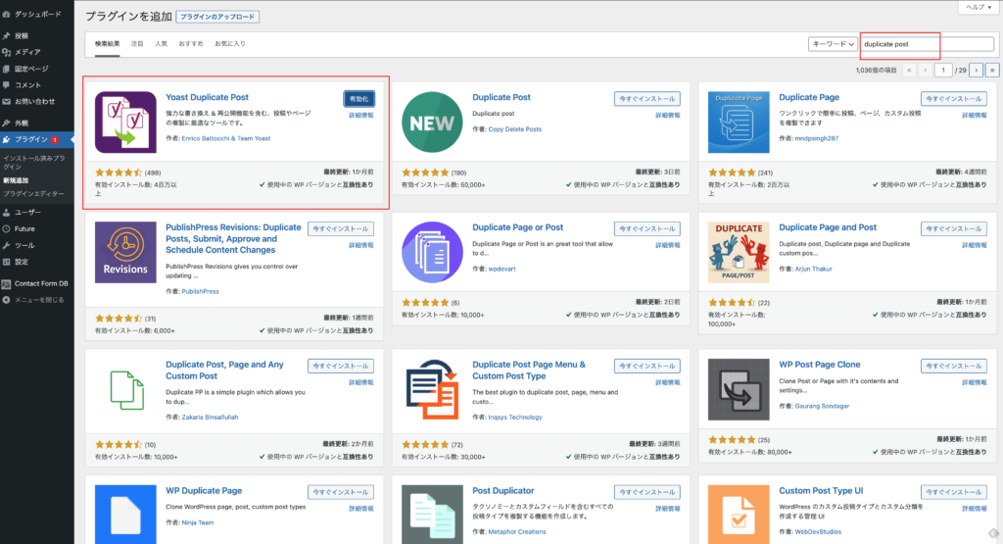Viewport: 1003px width, 544px height.
Task: Switch to the おすすめ tab
Action: tap(191, 44)
